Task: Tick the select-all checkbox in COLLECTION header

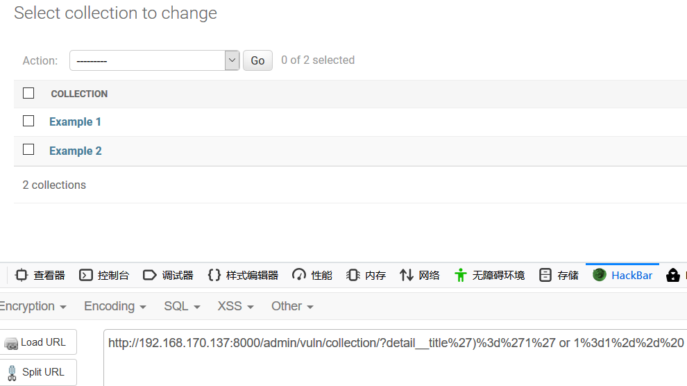Action: click(28, 93)
